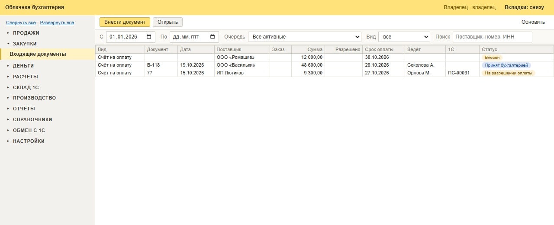Click the date 19.10.2026

(x=192, y=65)
